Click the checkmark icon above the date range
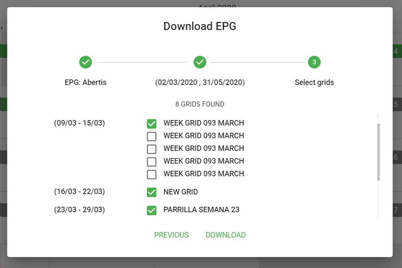 (200, 62)
